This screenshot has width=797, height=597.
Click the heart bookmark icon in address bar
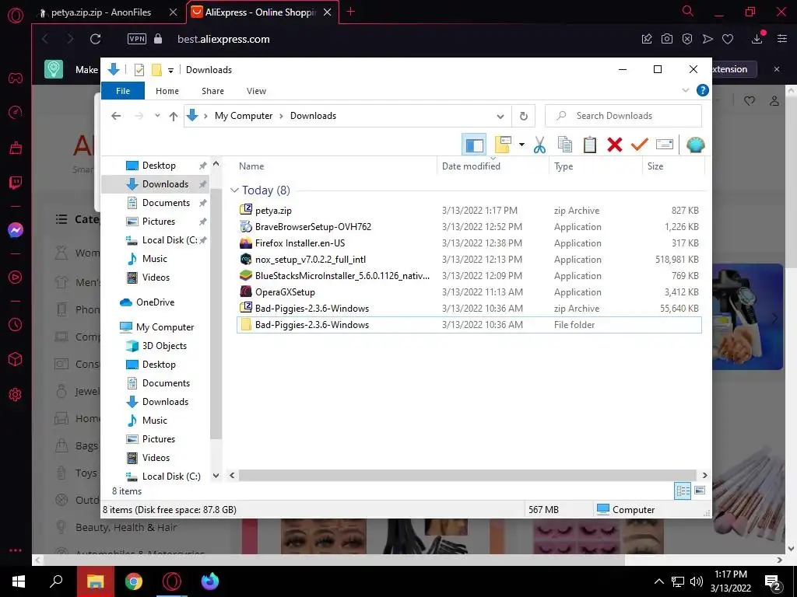click(x=728, y=39)
